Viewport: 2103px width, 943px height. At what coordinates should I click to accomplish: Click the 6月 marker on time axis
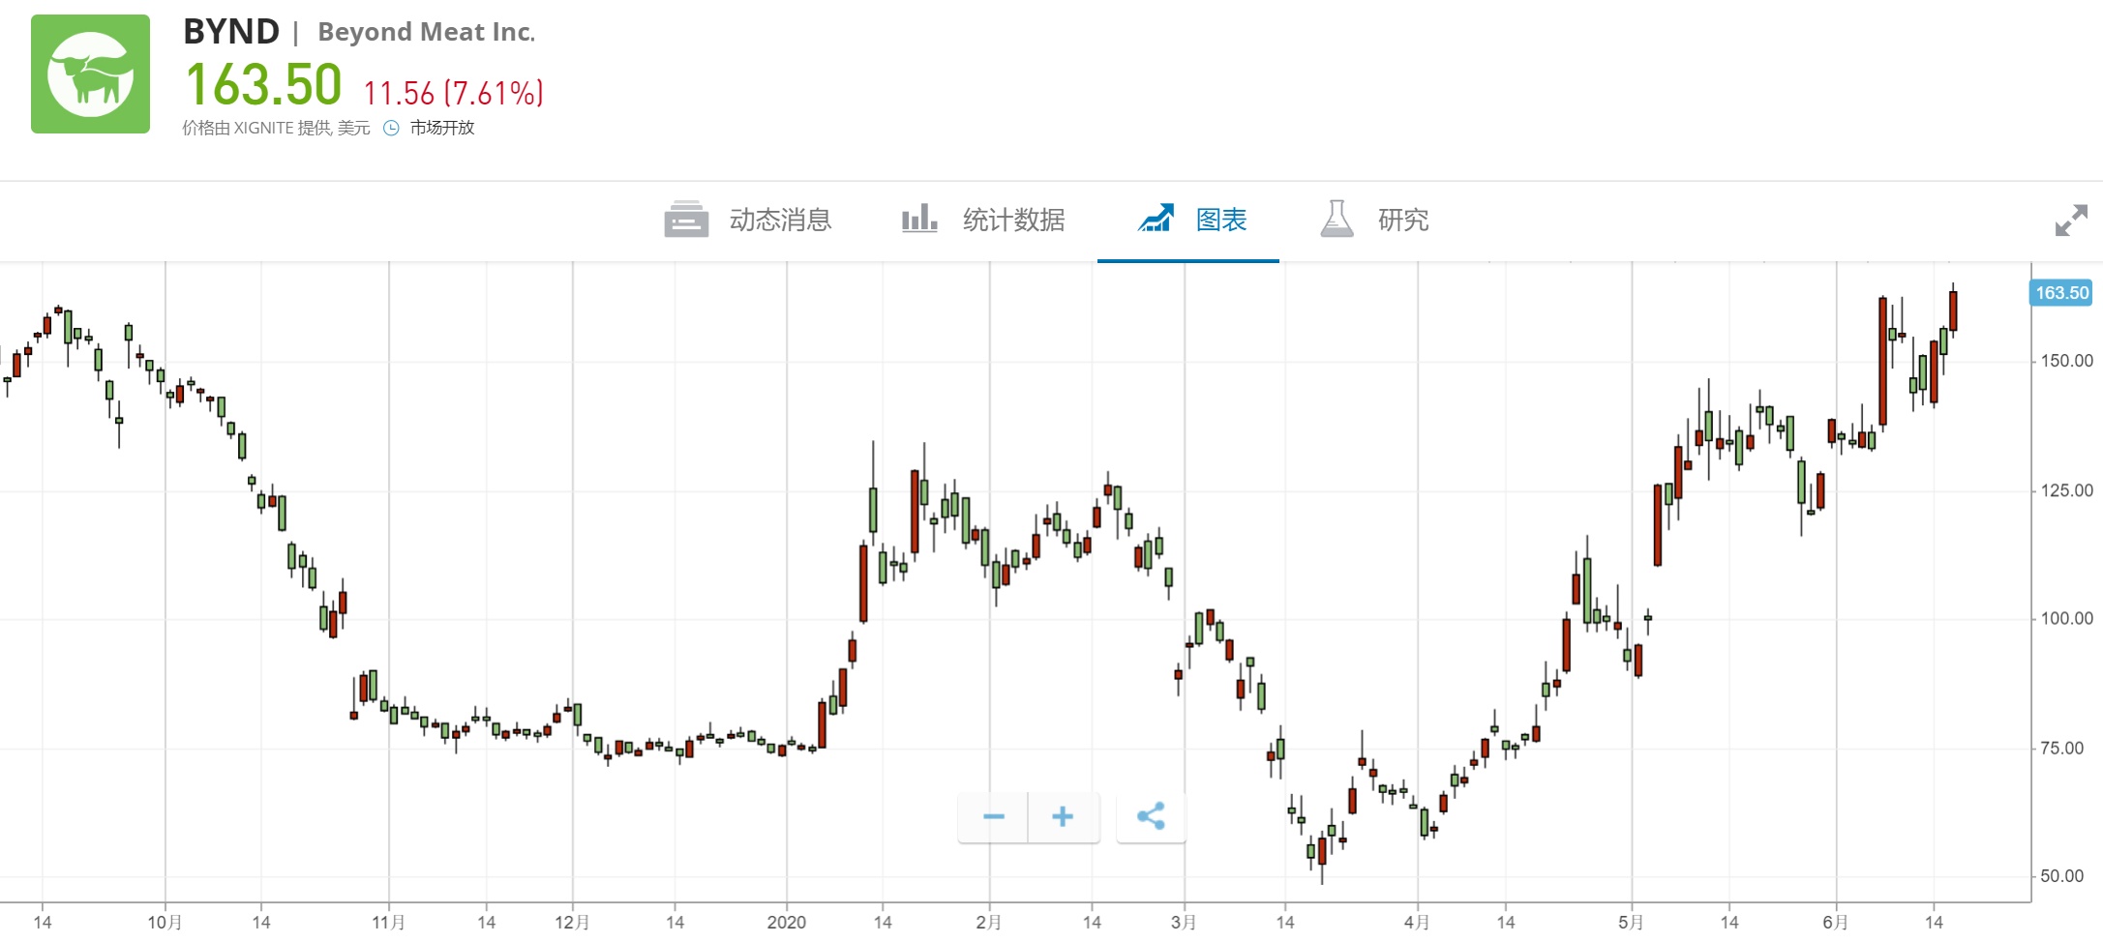[1835, 922]
